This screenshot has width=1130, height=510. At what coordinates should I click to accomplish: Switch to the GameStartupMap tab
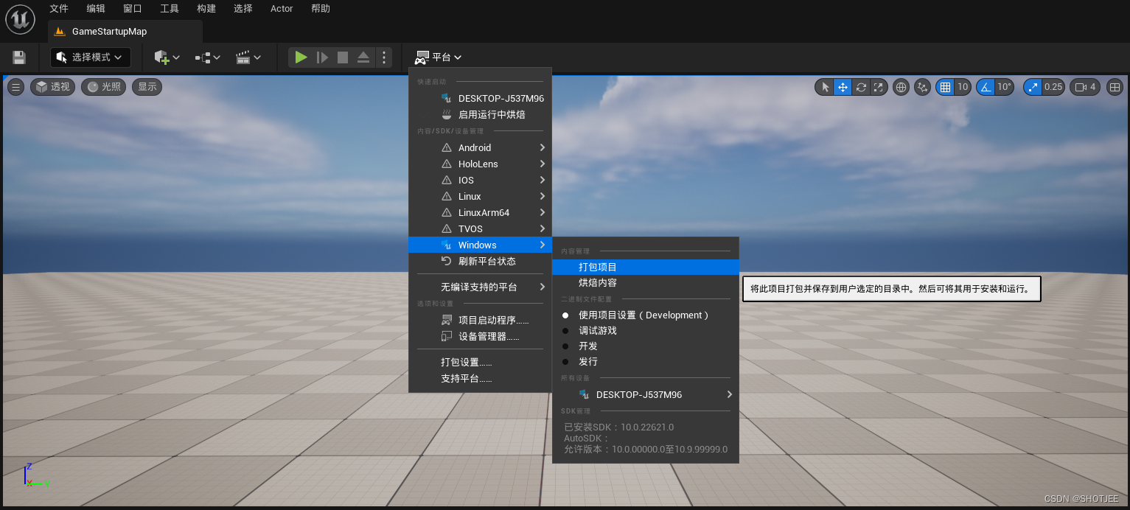(109, 31)
